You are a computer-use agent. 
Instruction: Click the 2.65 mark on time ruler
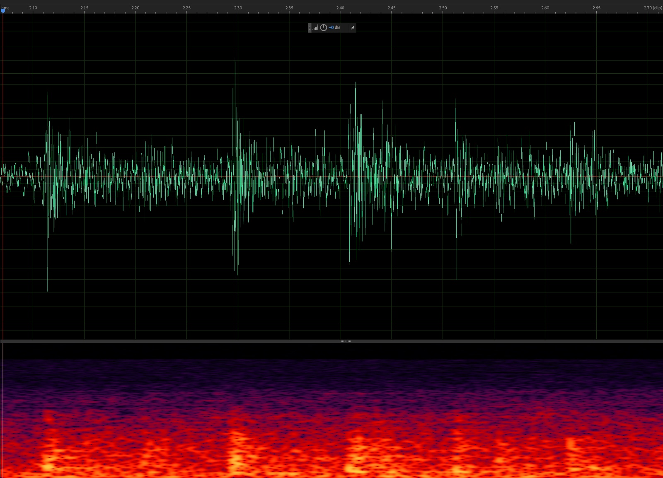[x=596, y=8]
